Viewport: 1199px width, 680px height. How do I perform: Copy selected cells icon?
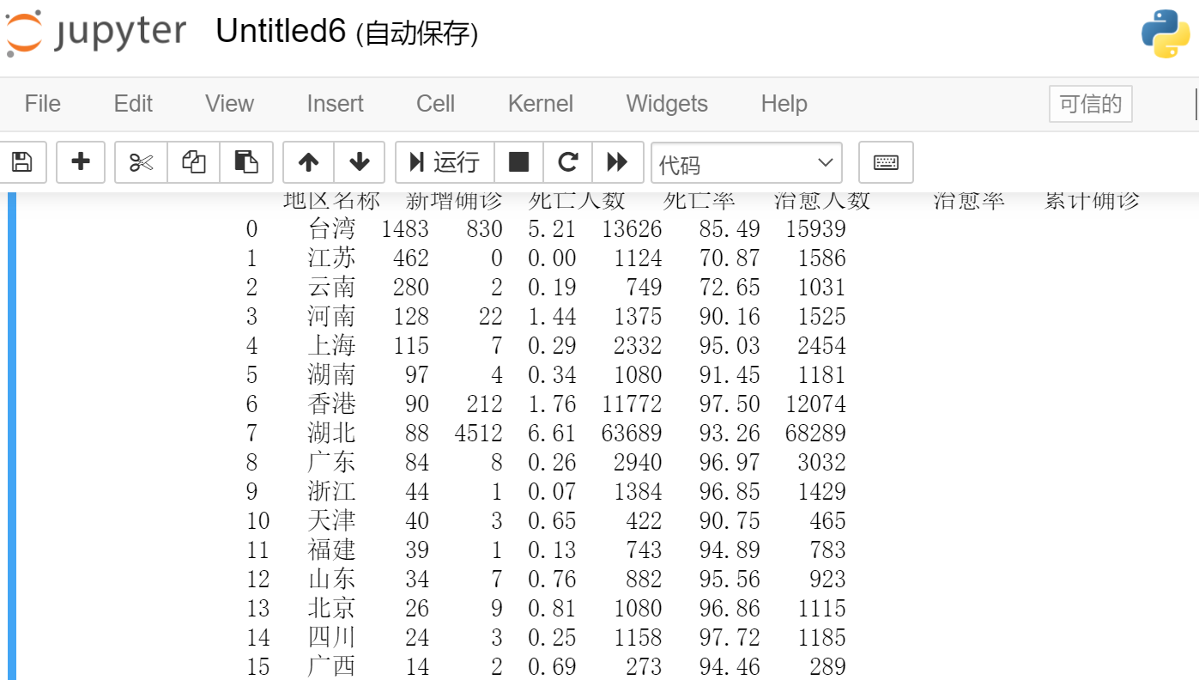(194, 162)
